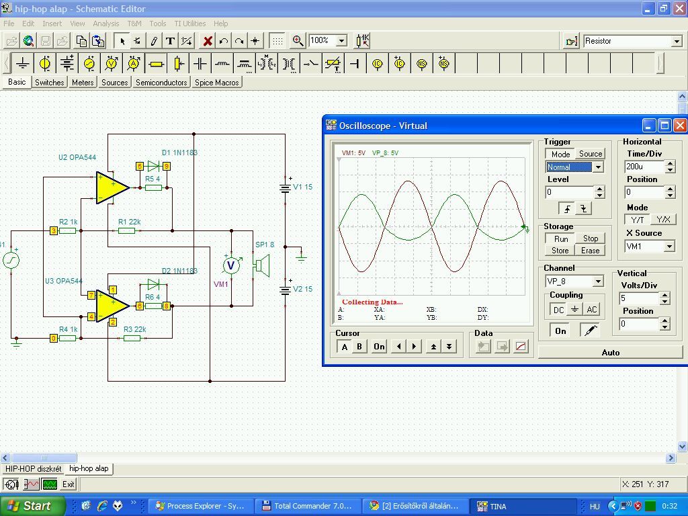The width and height of the screenshot is (688, 516).
Task: Set channel coupling to DC
Action: click(558, 310)
